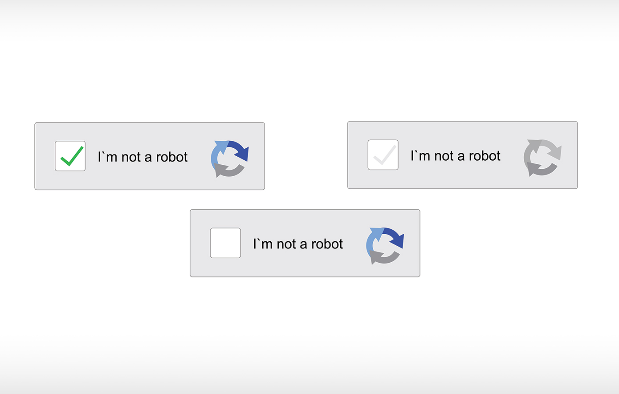This screenshot has width=619, height=394.
Task: Click the dark blue arrow in the unchecked widget's logo
Action: coord(395,237)
